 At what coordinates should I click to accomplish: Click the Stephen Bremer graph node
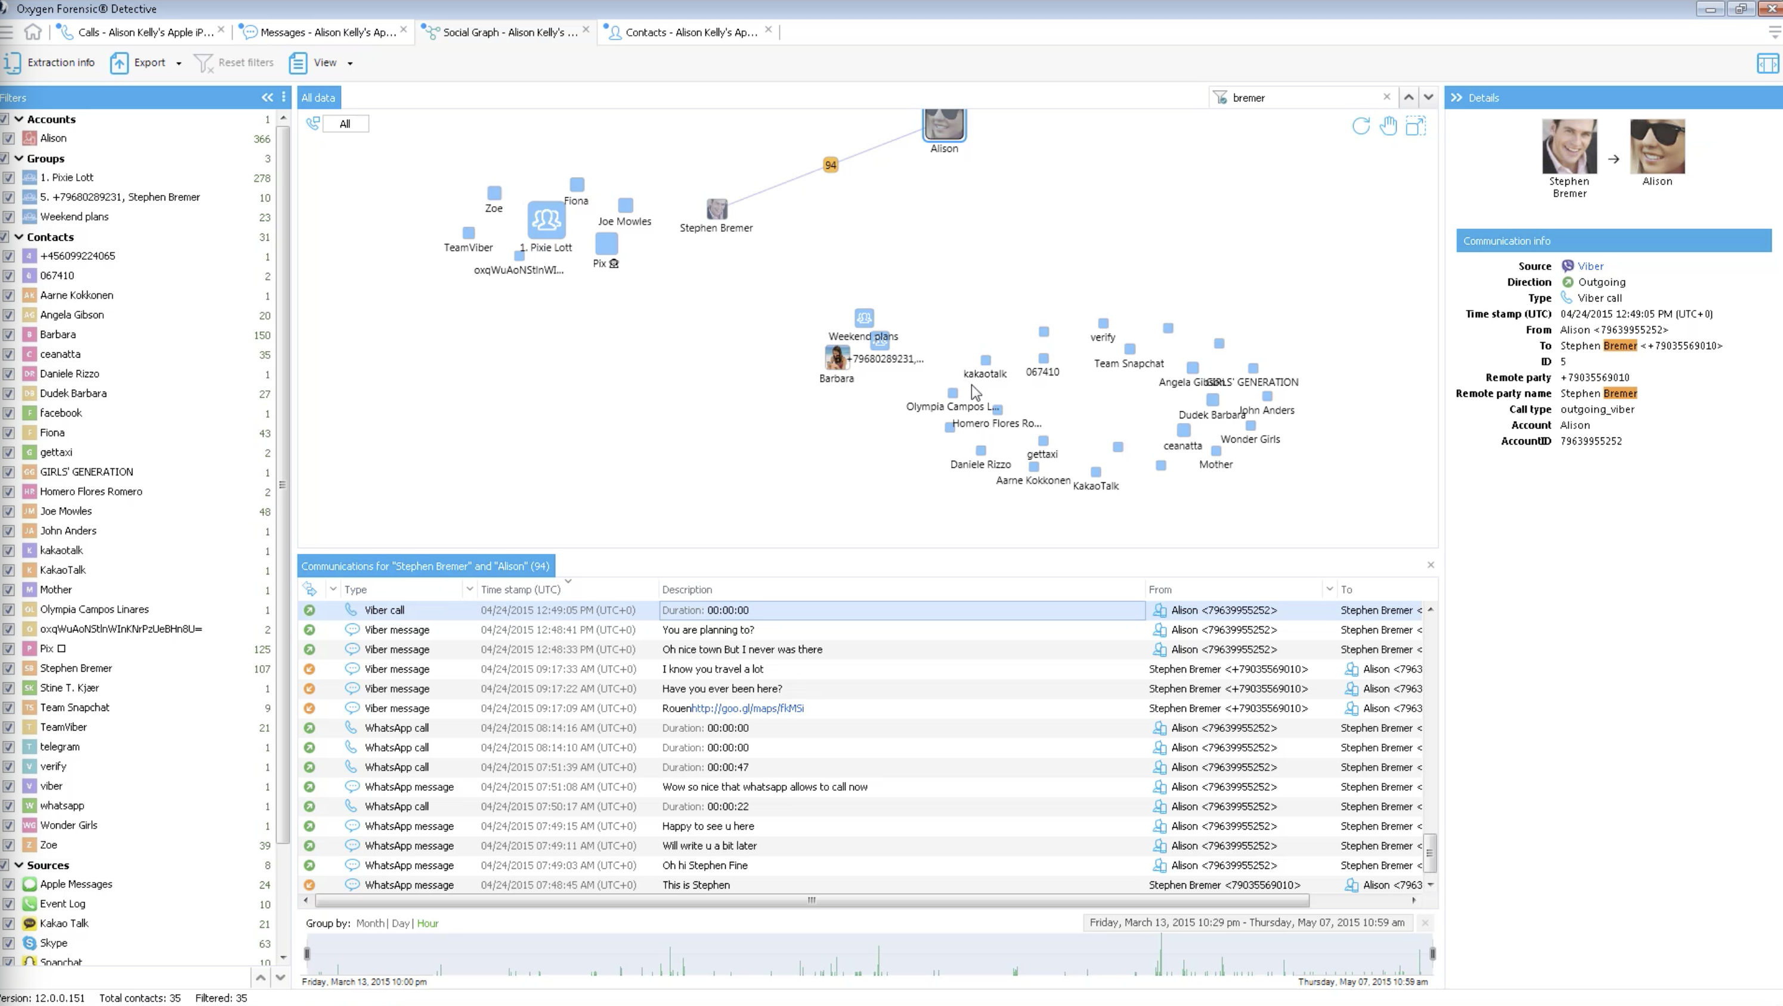point(716,209)
